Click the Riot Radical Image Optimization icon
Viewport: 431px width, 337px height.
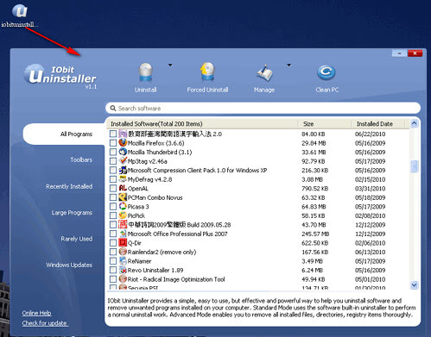click(x=123, y=279)
